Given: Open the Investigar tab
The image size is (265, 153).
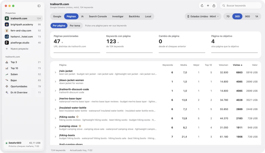Looking at the screenshot, I should pyautogui.click(x=118, y=16).
